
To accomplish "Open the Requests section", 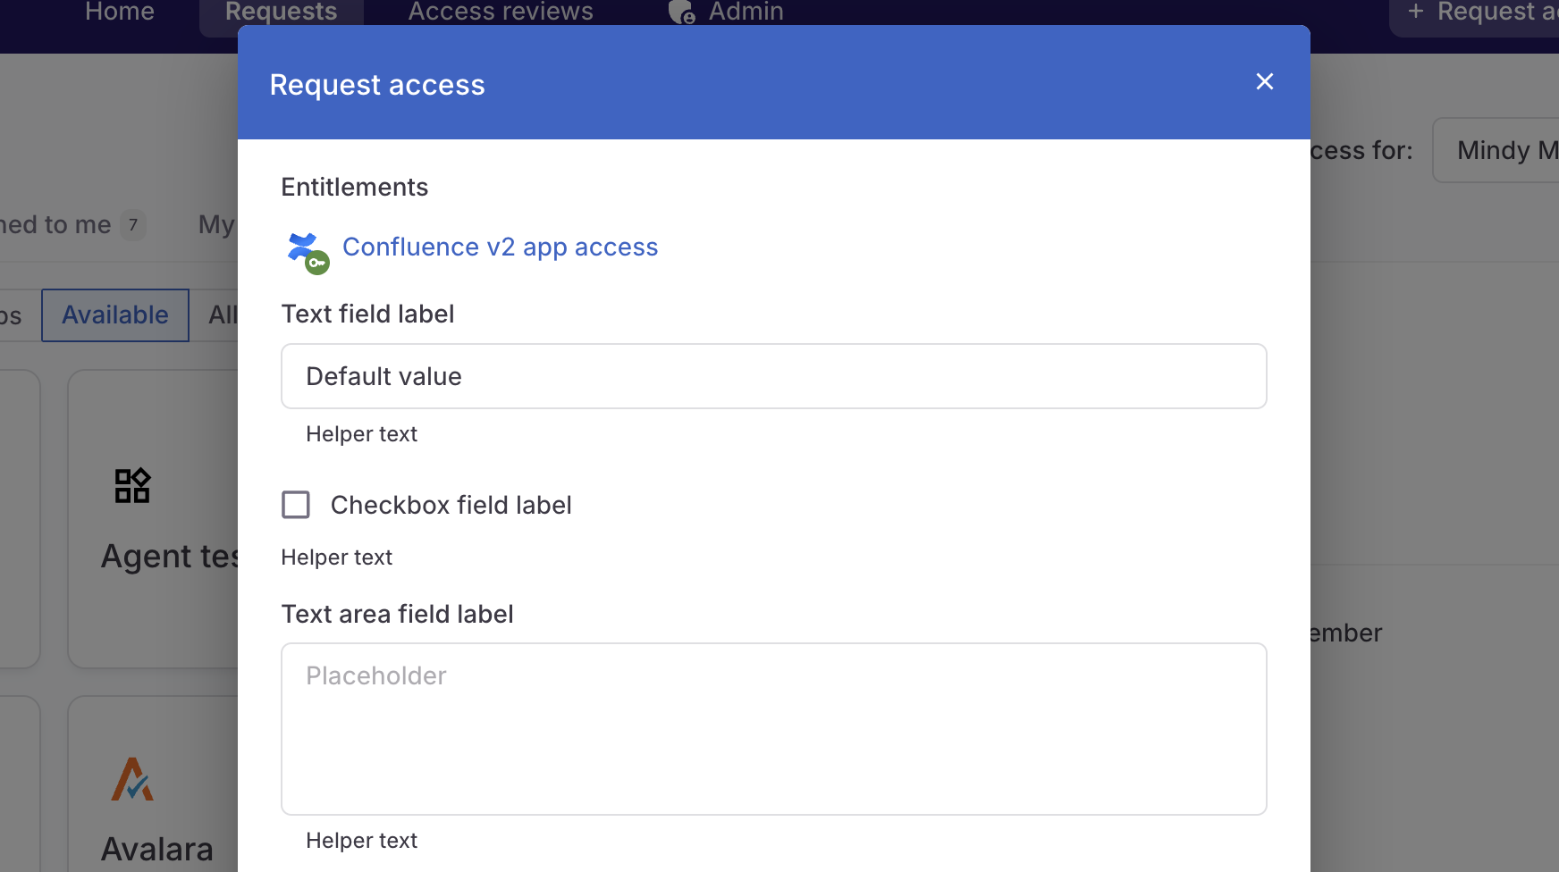I will coord(281,13).
